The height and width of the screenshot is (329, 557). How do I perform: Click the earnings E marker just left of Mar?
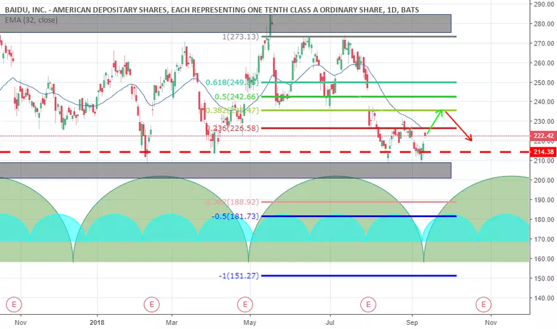tap(152, 304)
